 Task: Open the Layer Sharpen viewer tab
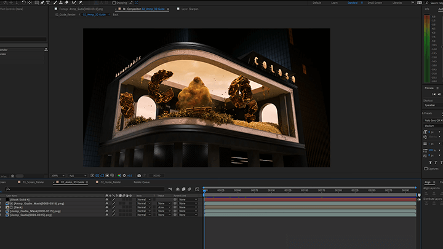[x=190, y=9]
